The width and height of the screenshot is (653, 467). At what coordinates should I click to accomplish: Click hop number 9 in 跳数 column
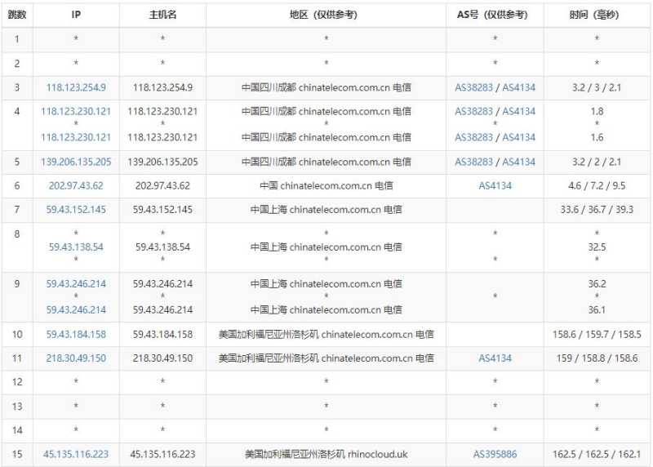[x=17, y=283]
